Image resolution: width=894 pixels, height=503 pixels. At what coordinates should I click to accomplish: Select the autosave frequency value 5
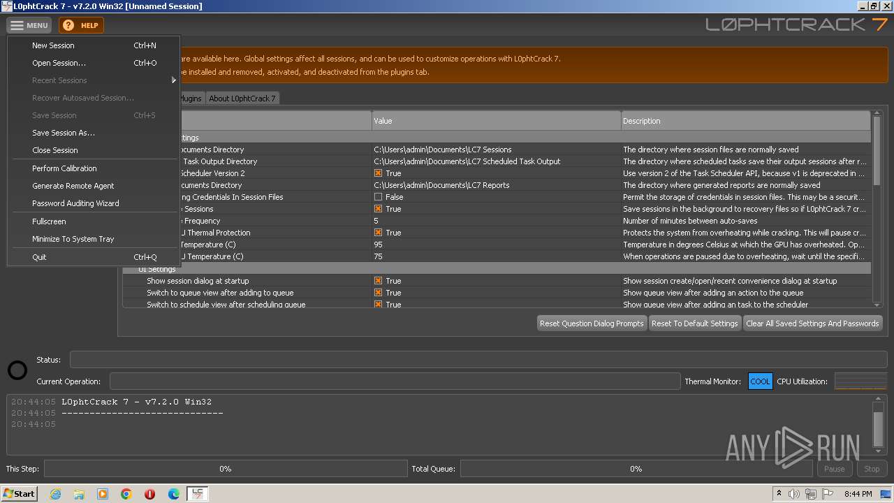click(376, 221)
